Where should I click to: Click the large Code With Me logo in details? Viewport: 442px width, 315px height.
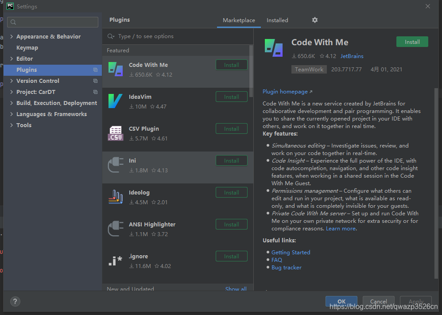click(x=273, y=48)
